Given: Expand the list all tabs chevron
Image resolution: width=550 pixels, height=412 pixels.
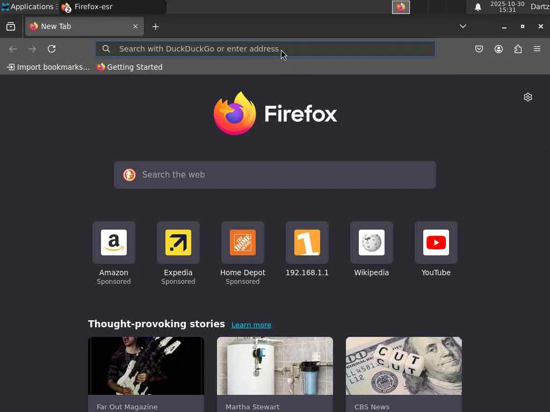Looking at the screenshot, I should [x=463, y=26].
